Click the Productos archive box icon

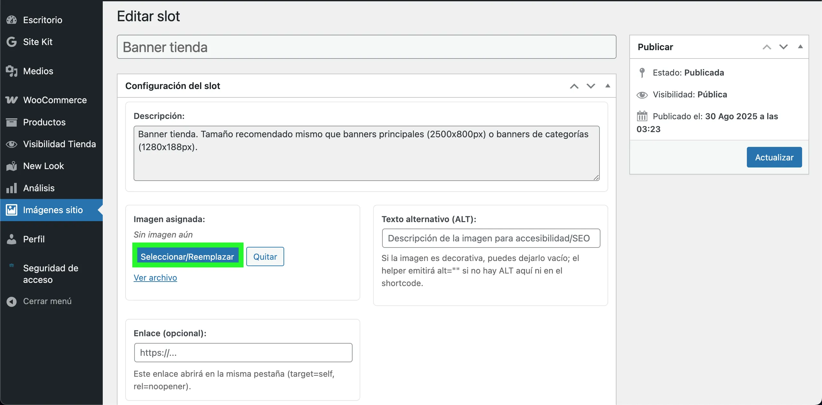point(12,122)
